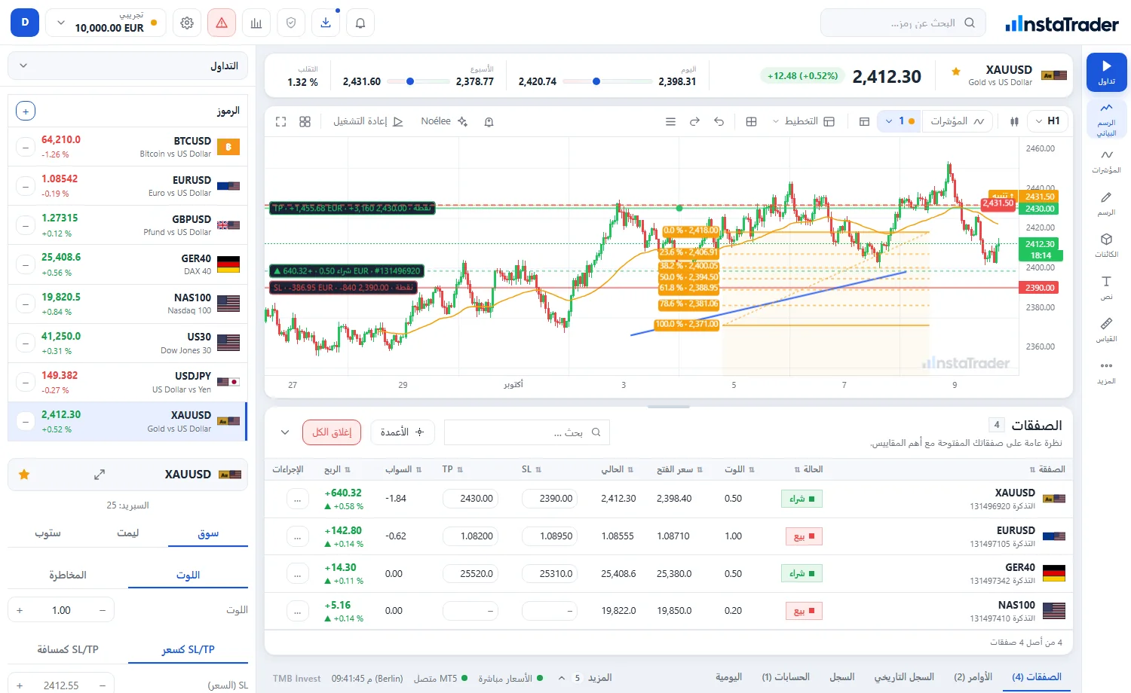Toggle the favorite star in the order panel
Screen dimensions: 1131x693
click(x=24, y=475)
